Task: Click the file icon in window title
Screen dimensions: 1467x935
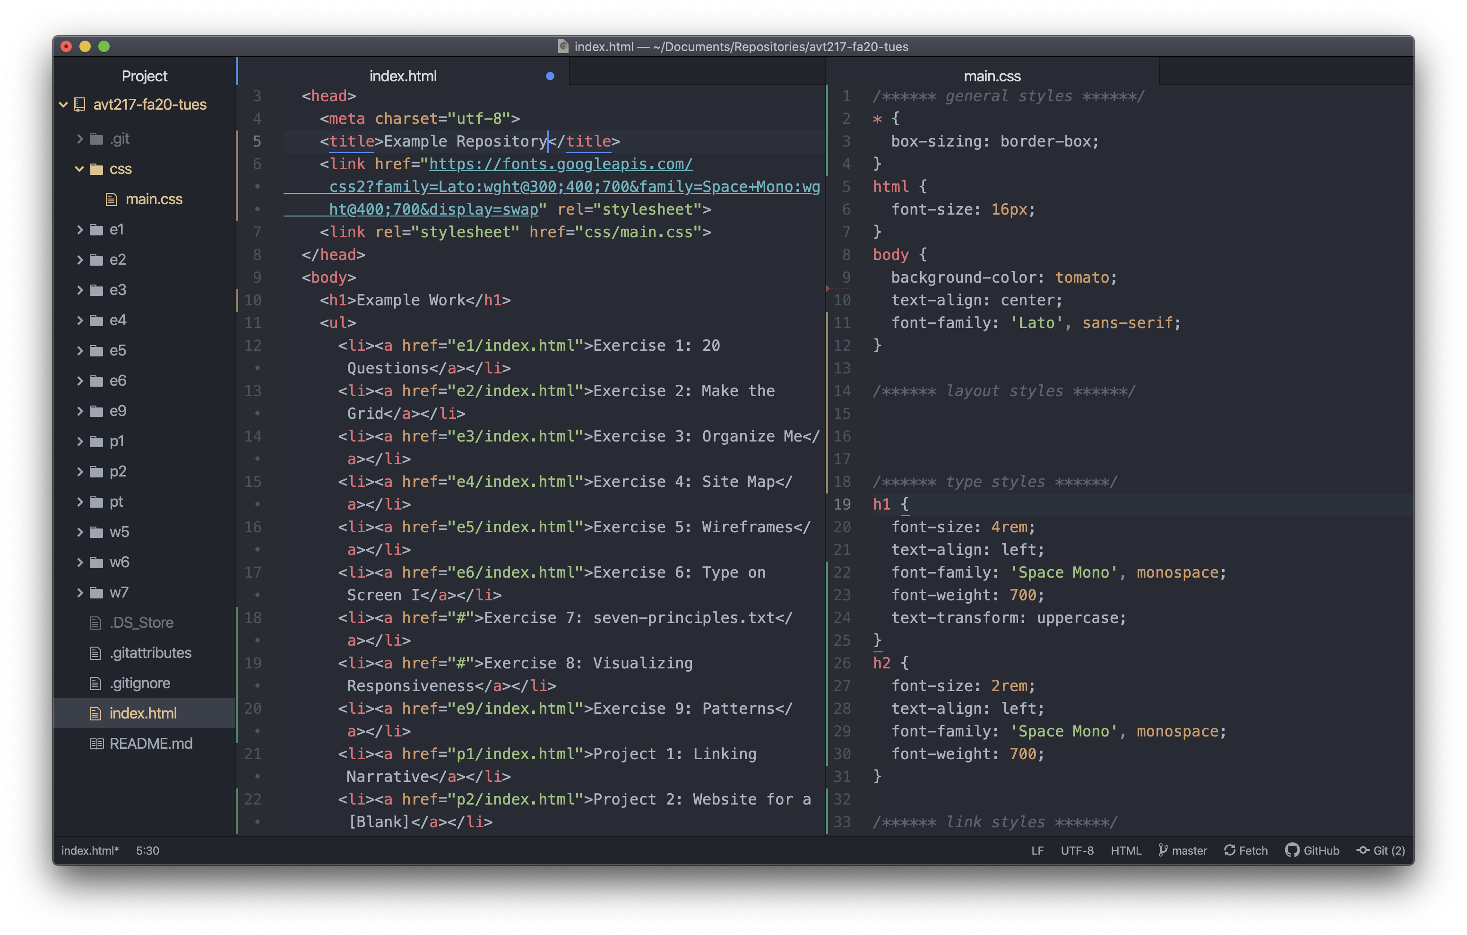Action: coord(563,46)
